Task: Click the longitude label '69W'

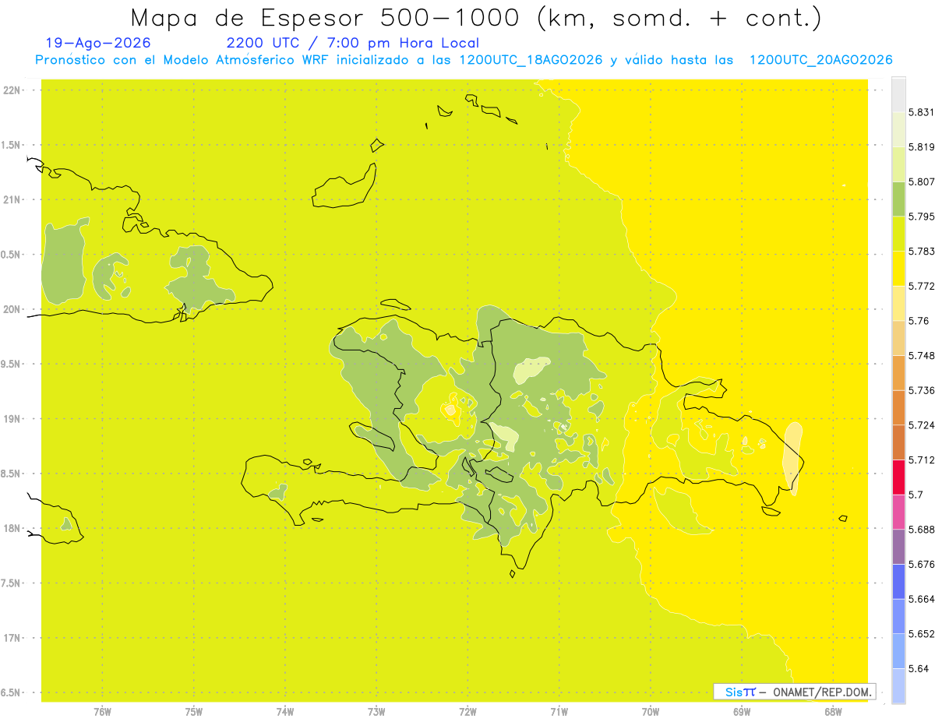Action: 741,711
